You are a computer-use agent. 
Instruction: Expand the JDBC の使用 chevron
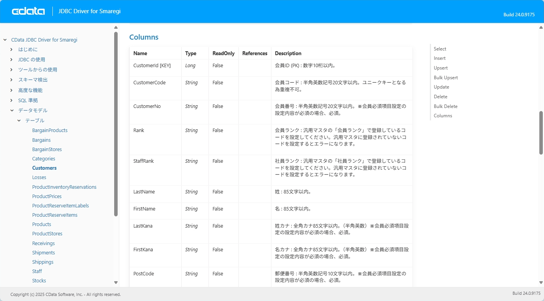[x=12, y=59]
